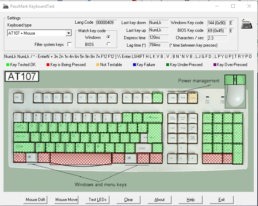The image size is (258, 206).
Task: Click the F9 key on the keyboard image
Action: coord(127,98)
